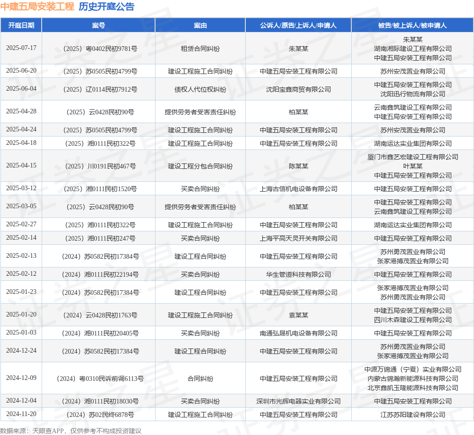Image resolution: width=474 pixels, height=435 pixels.
Task: Select the date 2025-06-04
Action: tap(21, 89)
